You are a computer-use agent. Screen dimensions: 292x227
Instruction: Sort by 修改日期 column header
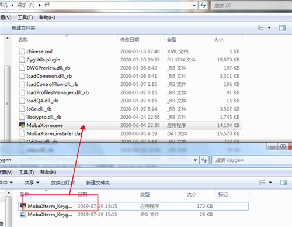click(x=130, y=40)
